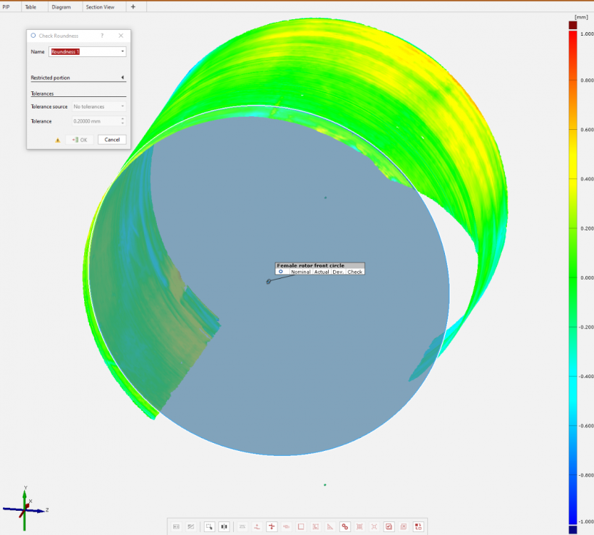
Task: Switch to the Table tab
Action: (31, 6)
